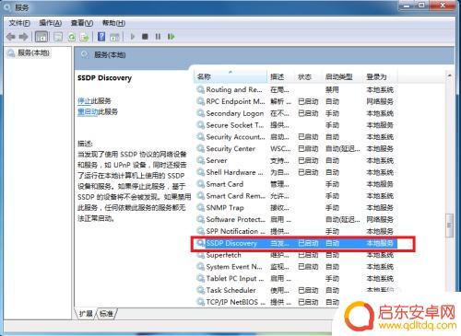Open the 帮助(H) menu
The image size is (461, 336).
point(113,23)
